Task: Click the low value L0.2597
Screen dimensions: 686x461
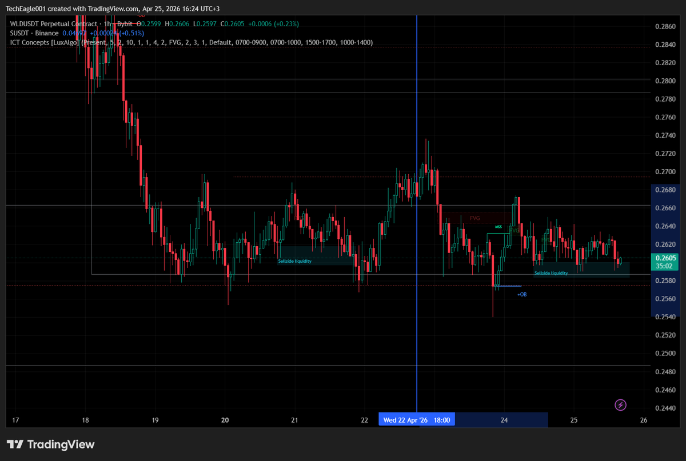Action: [x=205, y=24]
